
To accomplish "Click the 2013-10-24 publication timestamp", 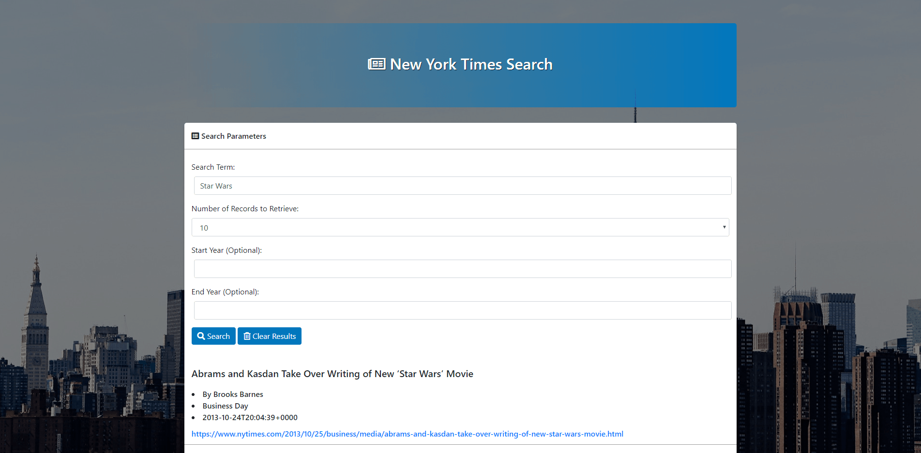I will 250,417.
